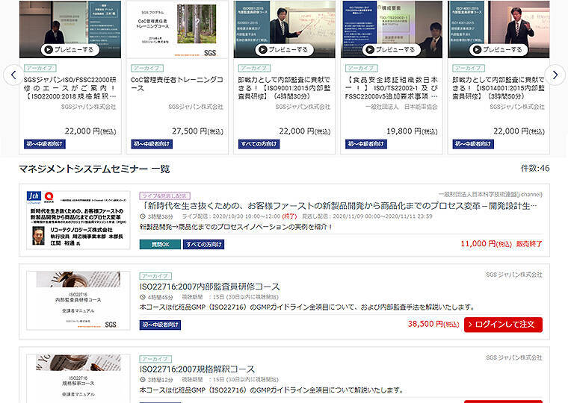Open 新時代を生き抜くための seminar title link
Viewport: 568px width, 403px height.
pyautogui.click(x=339, y=206)
